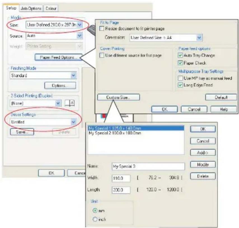
Task: Click the Length field showing 200.0
Action: (121, 190)
